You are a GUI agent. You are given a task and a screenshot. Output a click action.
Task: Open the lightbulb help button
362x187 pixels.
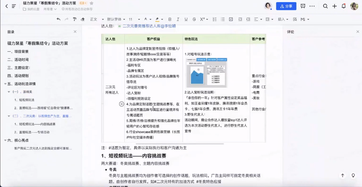[353, 176]
